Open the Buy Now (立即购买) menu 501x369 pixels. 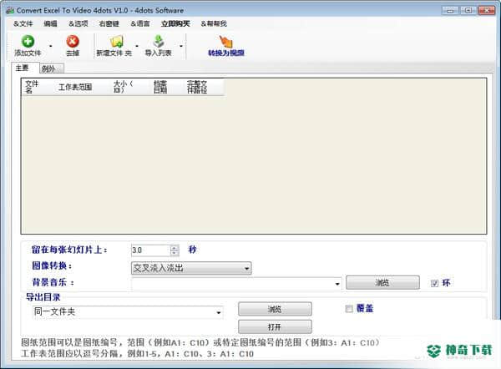(x=175, y=23)
